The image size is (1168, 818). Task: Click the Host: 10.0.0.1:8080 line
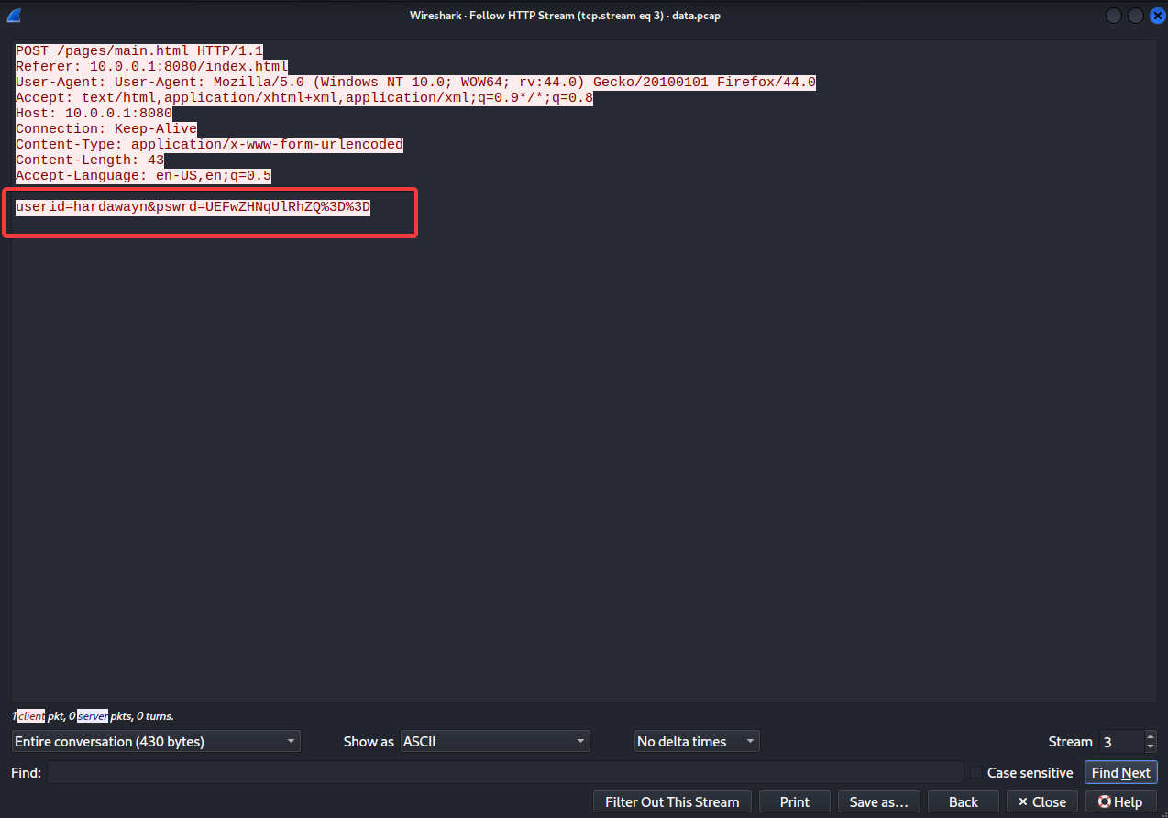[x=94, y=114]
